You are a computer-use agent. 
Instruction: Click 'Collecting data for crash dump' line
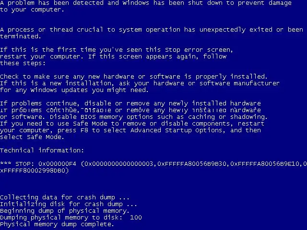[65, 197]
